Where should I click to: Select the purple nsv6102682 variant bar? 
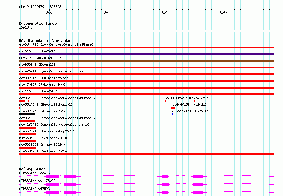point(146,54)
